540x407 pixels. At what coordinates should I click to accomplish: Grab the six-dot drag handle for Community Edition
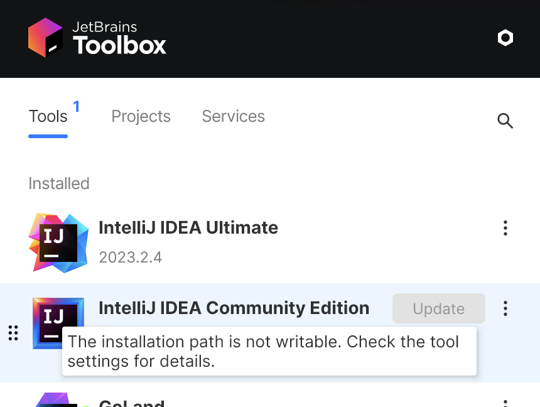click(x=13, y=333)
